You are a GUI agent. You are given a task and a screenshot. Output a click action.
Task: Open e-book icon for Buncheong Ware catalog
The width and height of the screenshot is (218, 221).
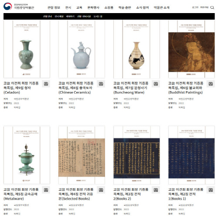click(x=156, y=84)
